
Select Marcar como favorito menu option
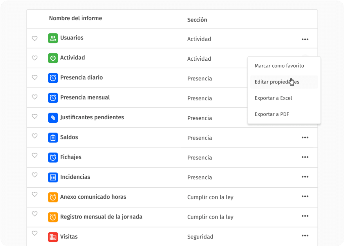coord(279,66)
